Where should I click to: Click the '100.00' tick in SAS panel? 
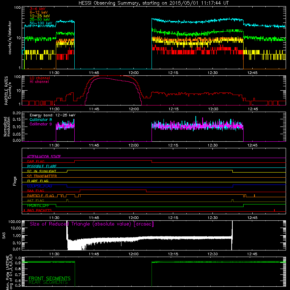(14, 222)
